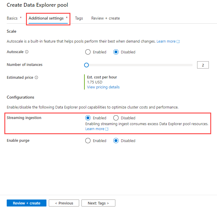The height and width of the screenshot is (210, 217).
Task: Open Learn more link under Streaming ingestion
Action: 97,129
